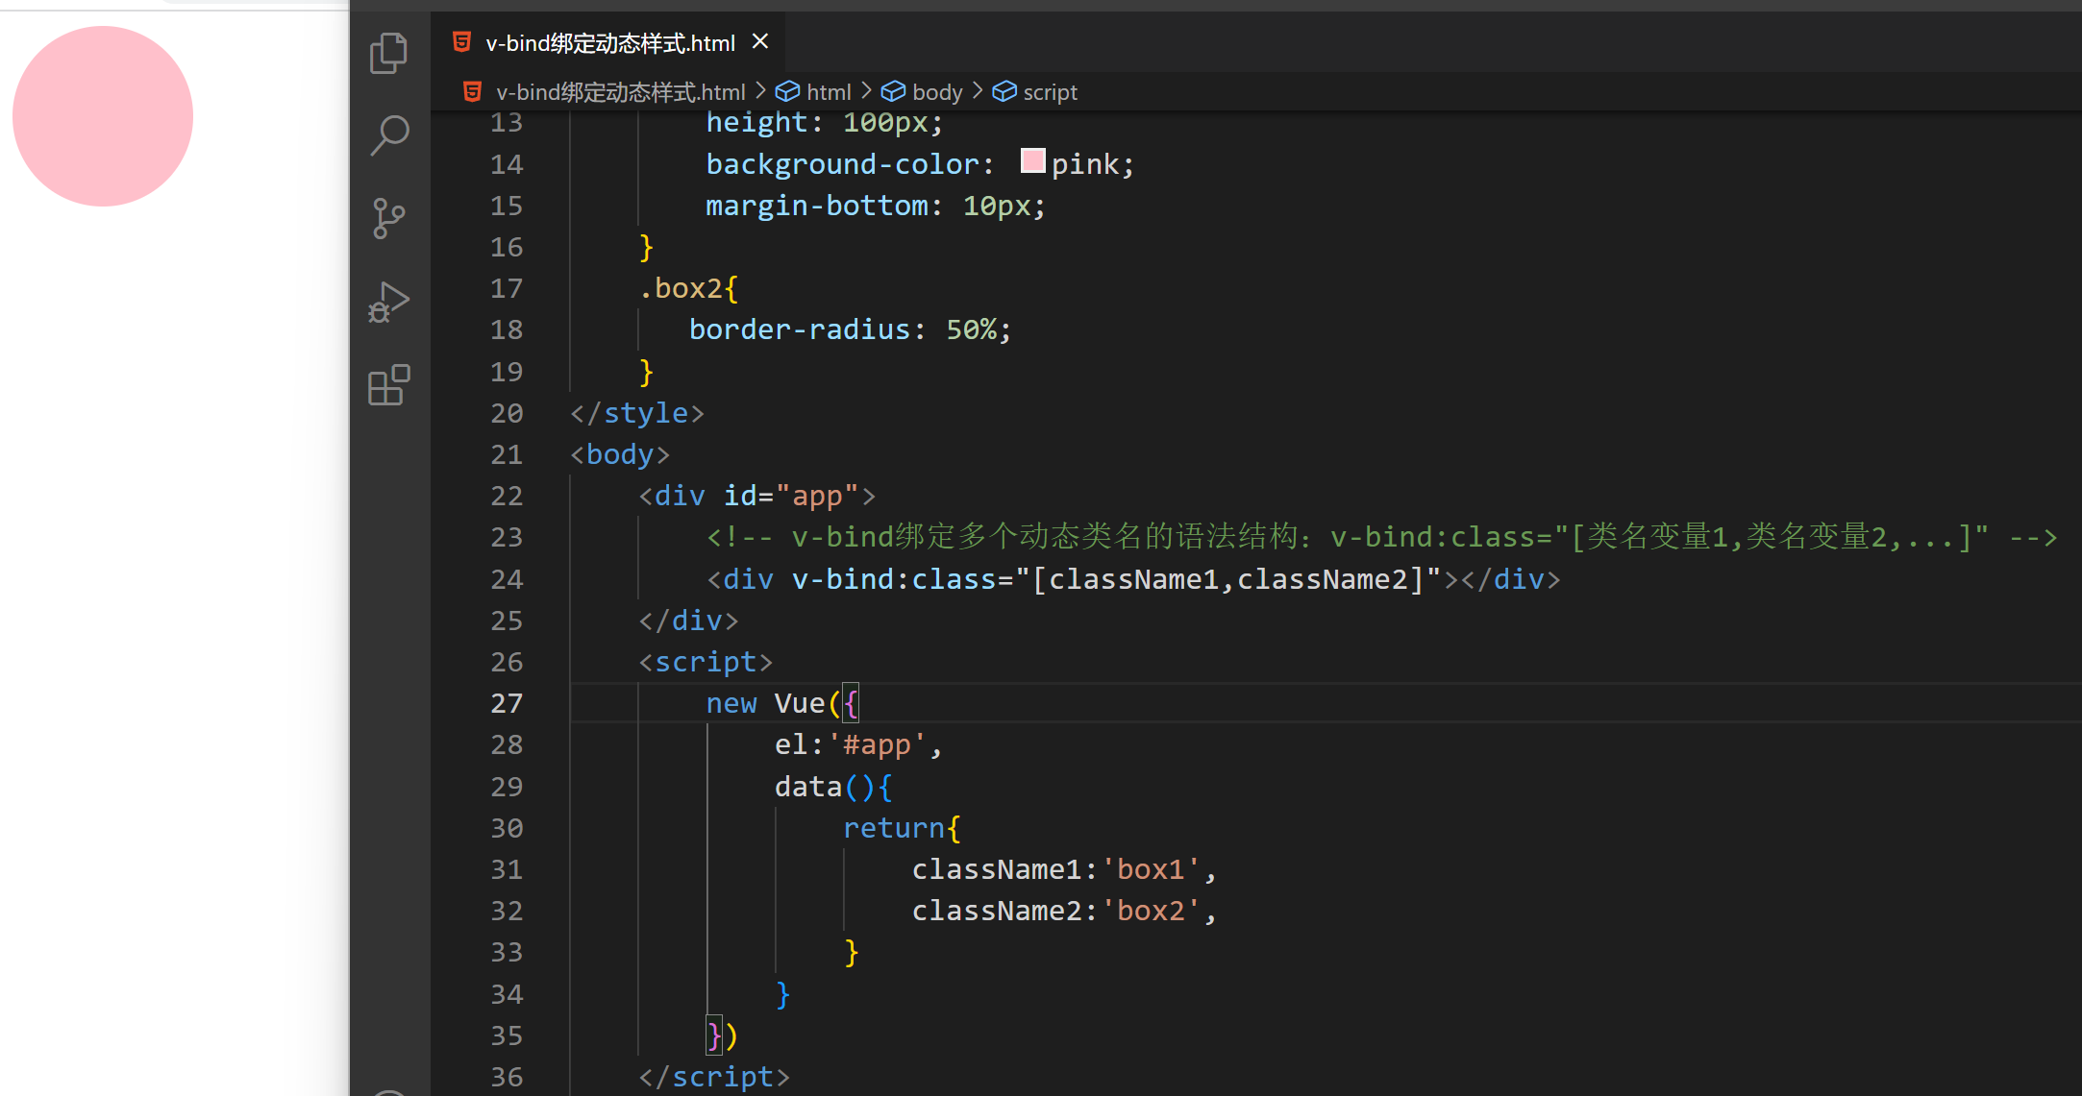The height and width of the screenshot is (1096, 2082).
Task: Open the Explorer view in the activity bar
Action: (x=388, y=54)
